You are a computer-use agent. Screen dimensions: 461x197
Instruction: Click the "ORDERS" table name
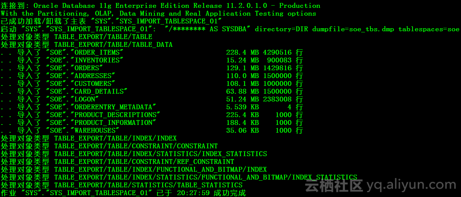click(x=87, y=68)
